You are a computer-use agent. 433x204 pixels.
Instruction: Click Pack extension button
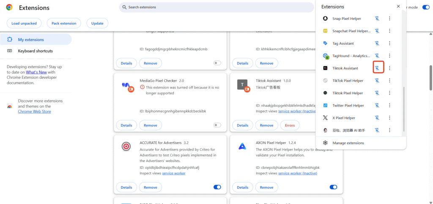[64, 23]
